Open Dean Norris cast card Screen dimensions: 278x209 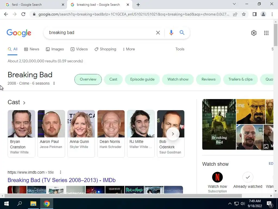tap(111, 134)
